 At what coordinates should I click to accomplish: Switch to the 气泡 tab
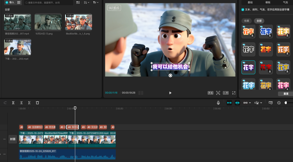[285, 2]
